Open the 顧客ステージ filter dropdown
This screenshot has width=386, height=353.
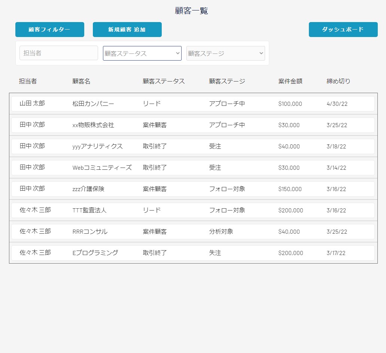(225, 53)
